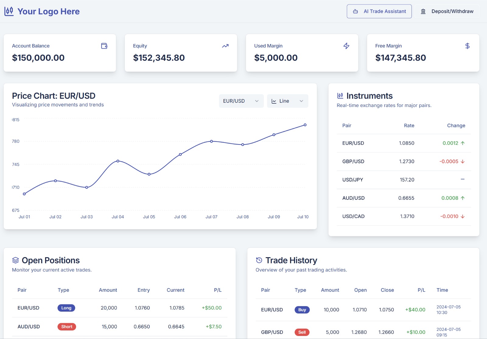487x339 pixels.
Task: Click the green up arrow in AUD/USD row
Action: coord(463,198)
